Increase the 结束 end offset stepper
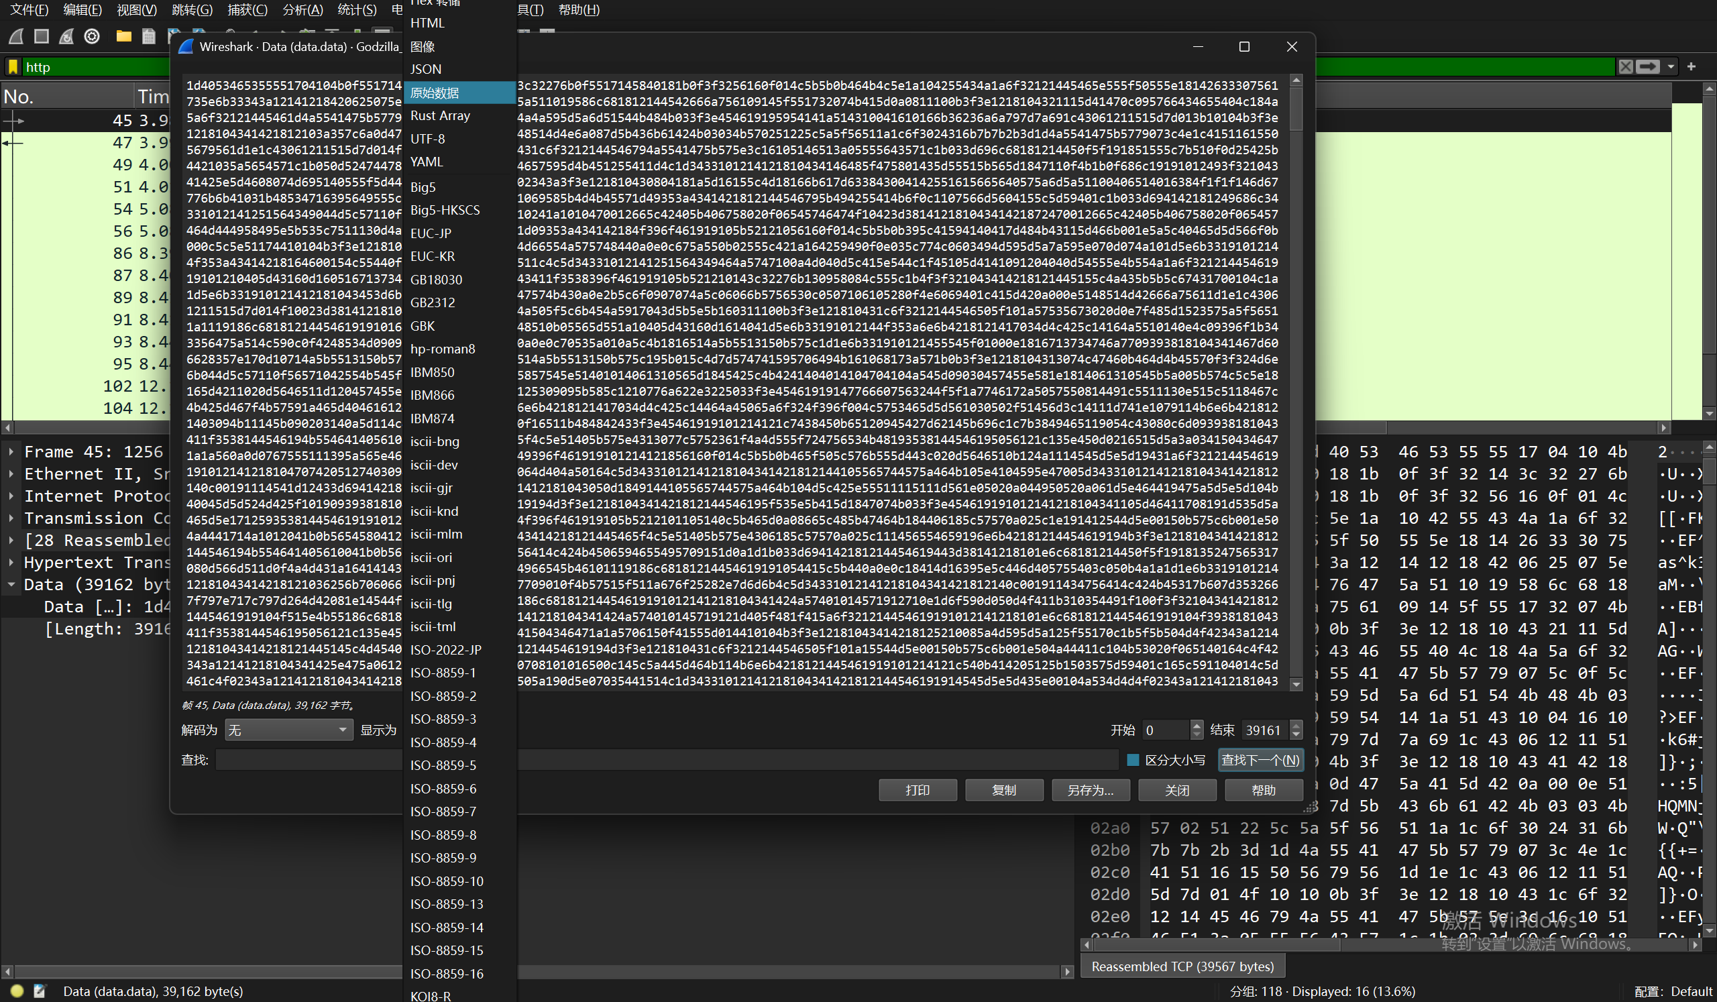1717x1002 pixels. [1296, 726]
